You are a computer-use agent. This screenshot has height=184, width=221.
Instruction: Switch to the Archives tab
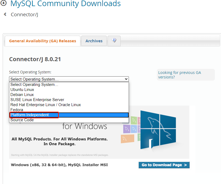tap(94, 41)
